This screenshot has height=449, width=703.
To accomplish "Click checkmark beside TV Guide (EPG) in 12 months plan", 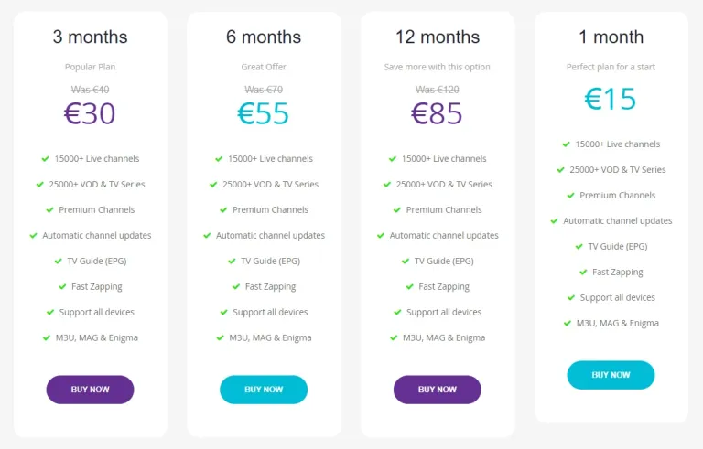I will 406,262.
